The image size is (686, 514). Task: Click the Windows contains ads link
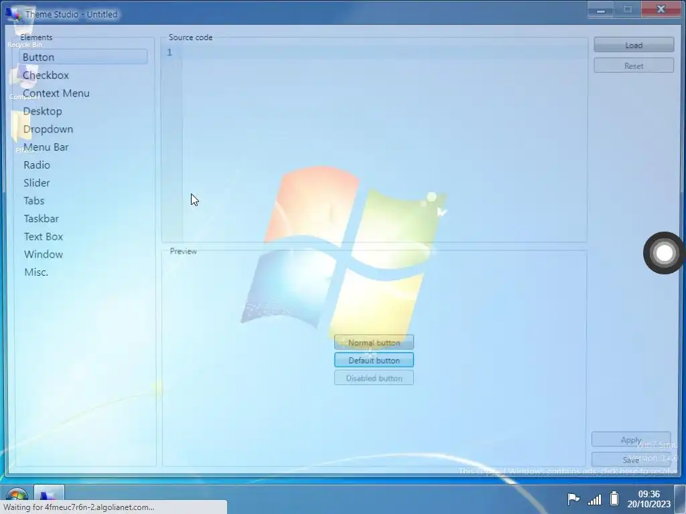[x=568, y=472]
